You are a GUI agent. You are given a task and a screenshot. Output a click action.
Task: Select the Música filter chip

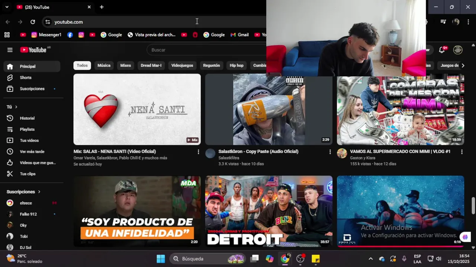[104, 65]
